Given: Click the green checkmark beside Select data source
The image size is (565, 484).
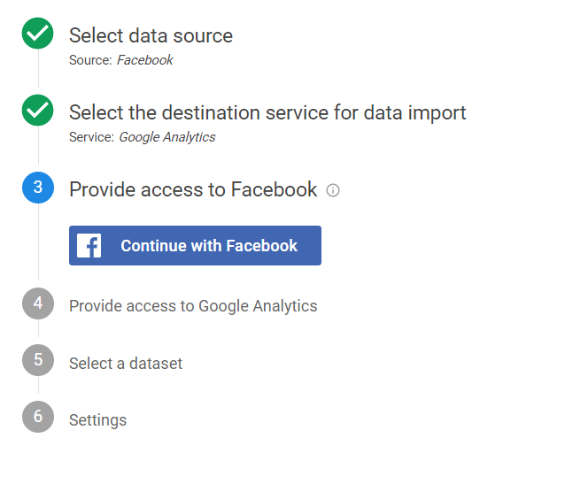Looking at the screenshot, I should point(37,33).
